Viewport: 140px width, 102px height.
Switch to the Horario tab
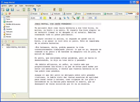[x=34, y=14]
